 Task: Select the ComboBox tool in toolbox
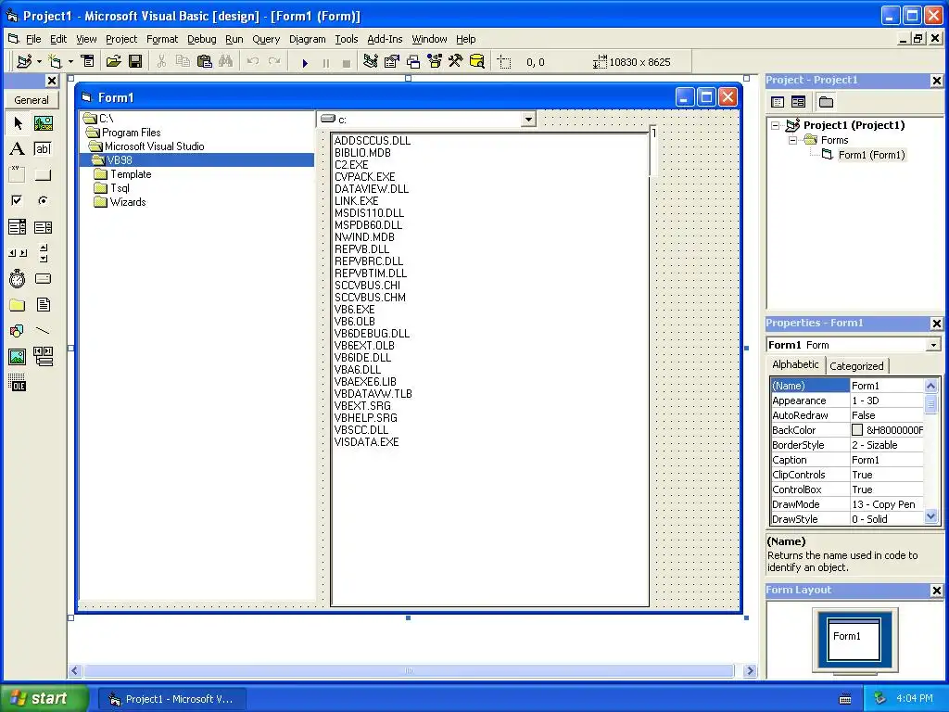click(18, 227)
